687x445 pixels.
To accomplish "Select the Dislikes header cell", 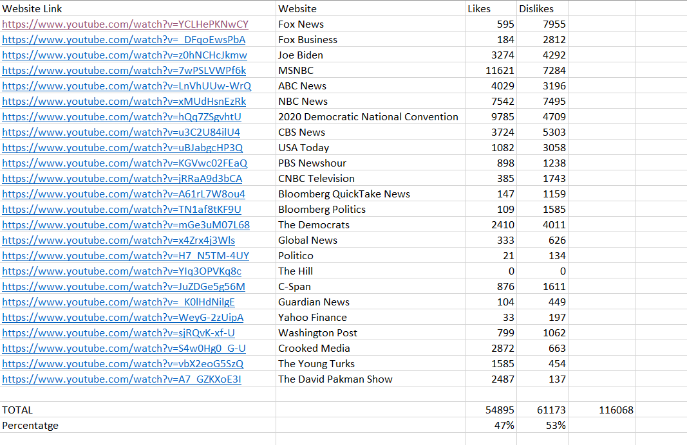I will (542, 8).
